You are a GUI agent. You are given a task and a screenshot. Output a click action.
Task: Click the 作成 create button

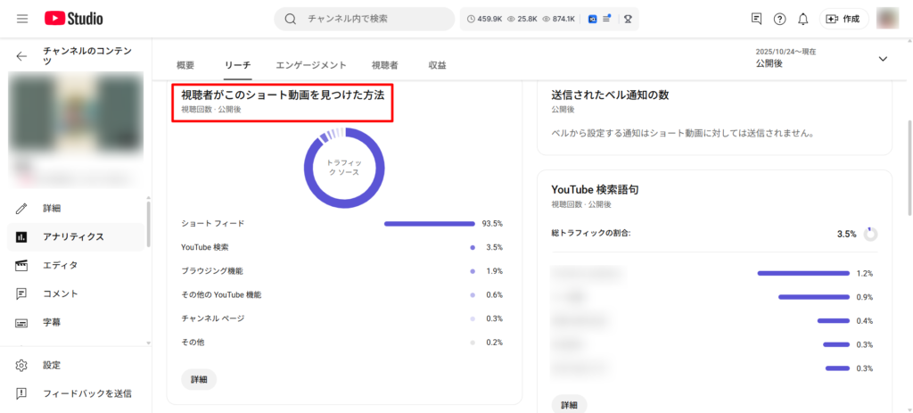(x=843, y=19)
